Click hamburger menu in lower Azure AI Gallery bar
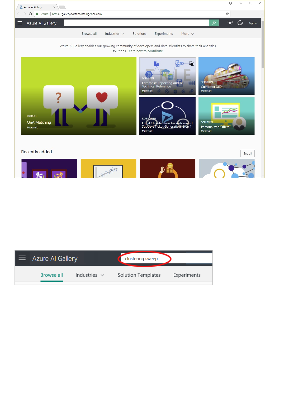This screenshot has height=414, width=284. pyautogui.click(x=22, y=258)
